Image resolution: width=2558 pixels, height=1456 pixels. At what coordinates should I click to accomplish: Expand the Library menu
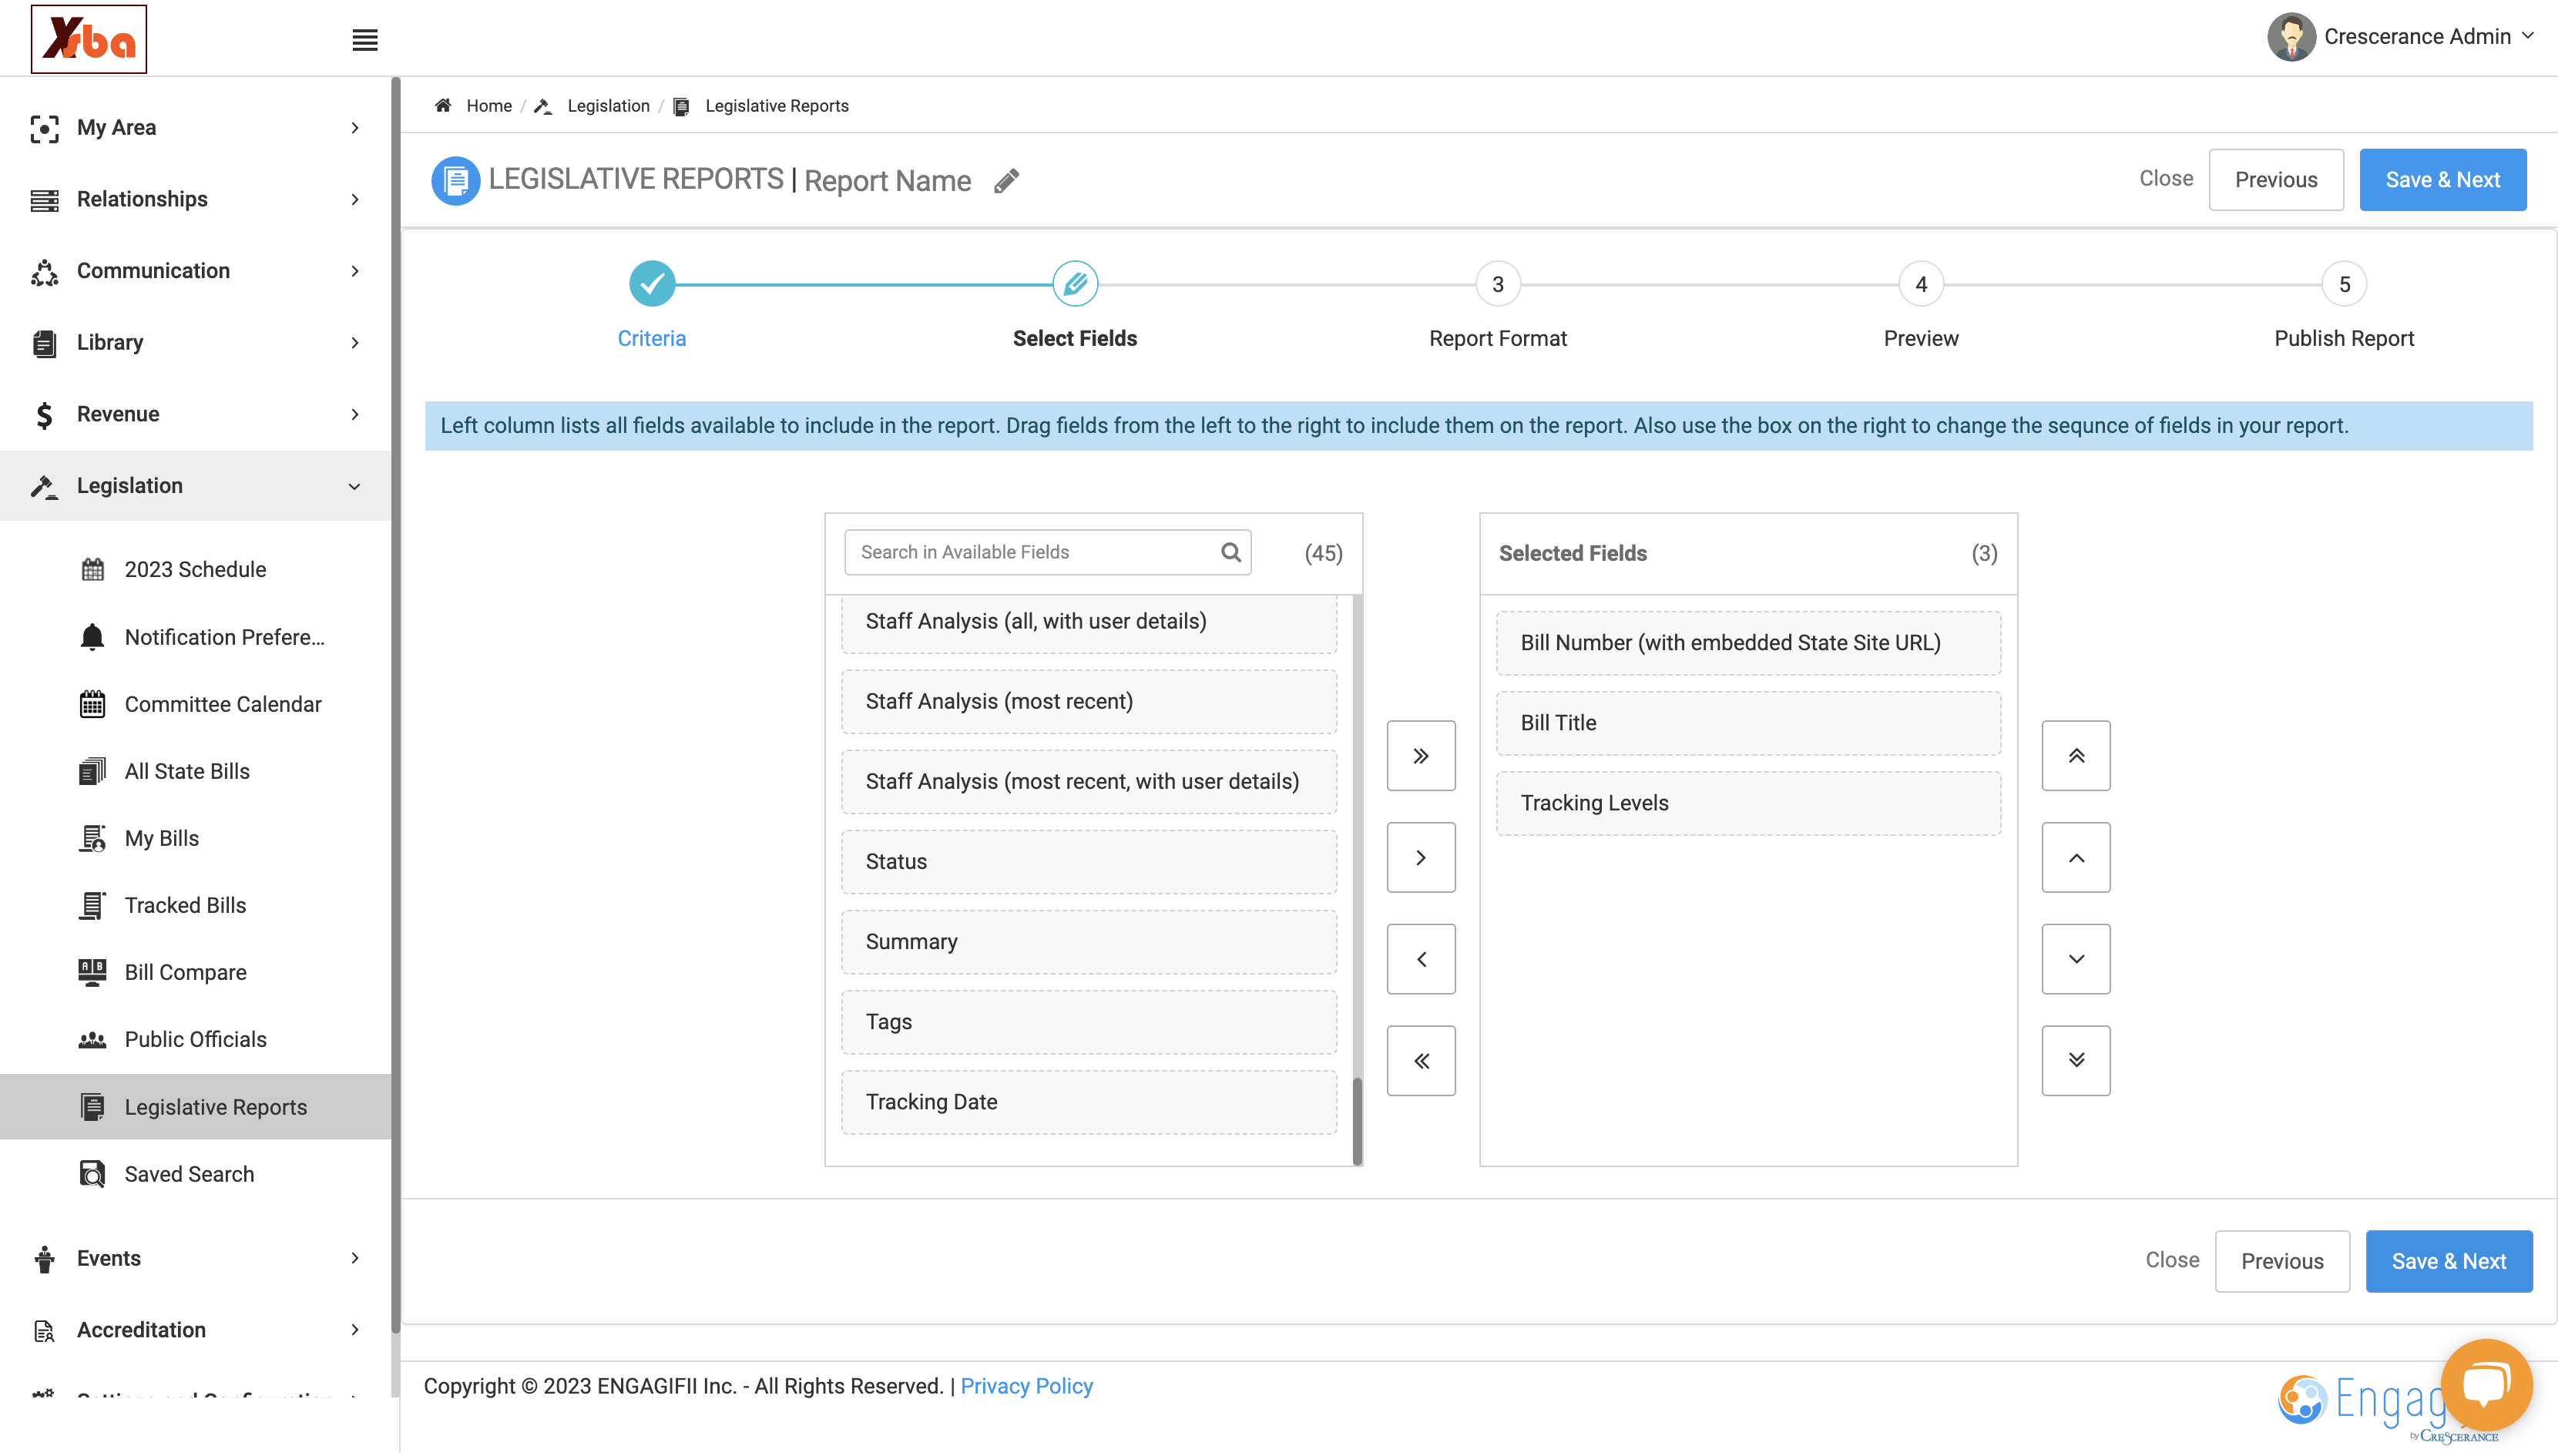[x=196, y=343]
